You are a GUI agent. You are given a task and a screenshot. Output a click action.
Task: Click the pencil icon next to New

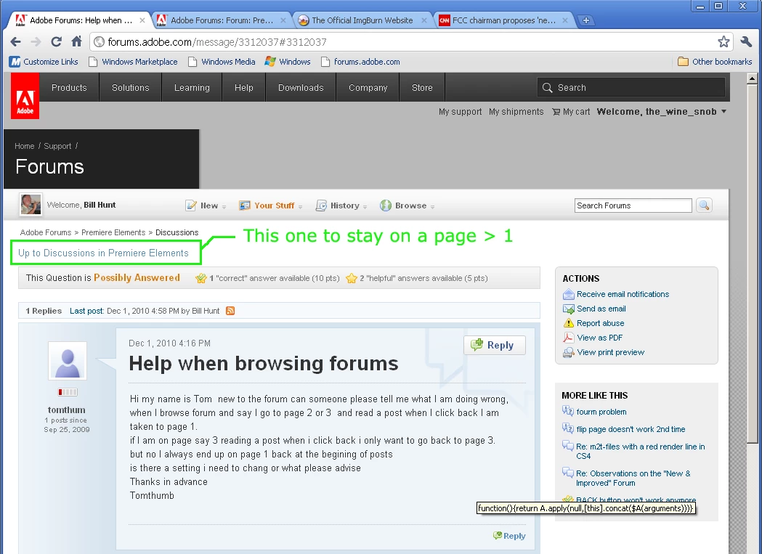[x=191, y=205]
